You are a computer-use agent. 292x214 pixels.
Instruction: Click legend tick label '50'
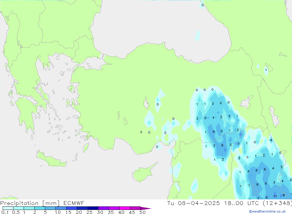click(x=142, y=212)
